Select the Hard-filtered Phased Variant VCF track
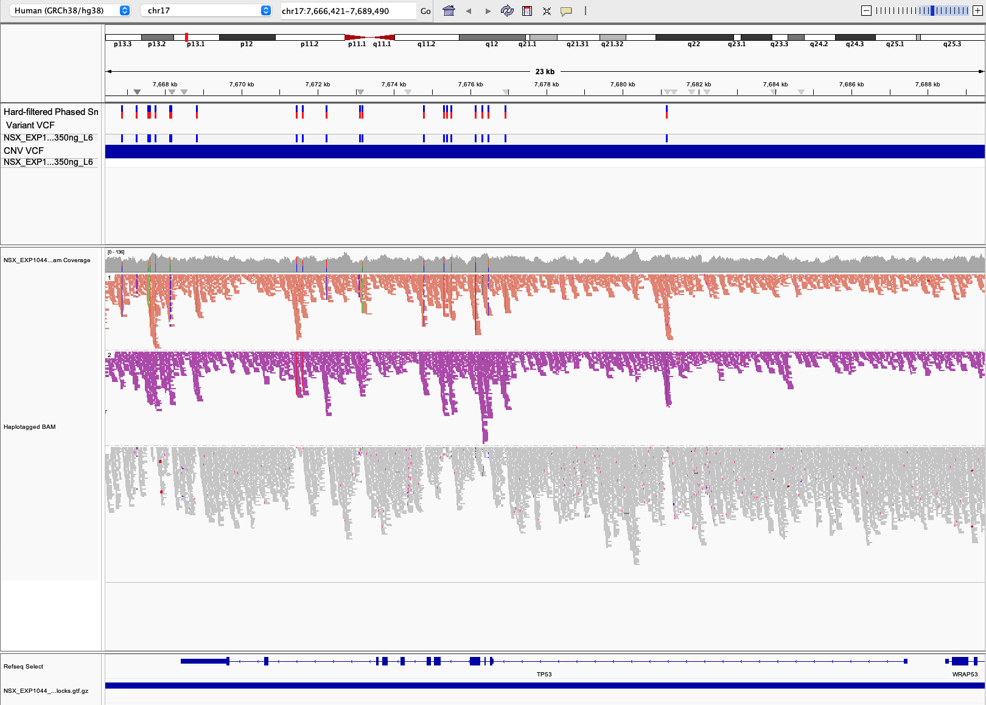 coord(51,118)
